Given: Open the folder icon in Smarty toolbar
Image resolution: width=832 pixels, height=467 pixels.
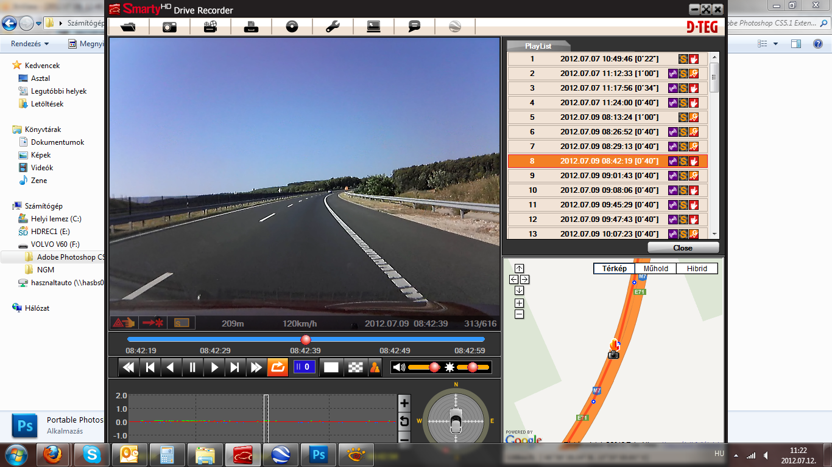Looking at the screenshot, I should click(129, 27).
